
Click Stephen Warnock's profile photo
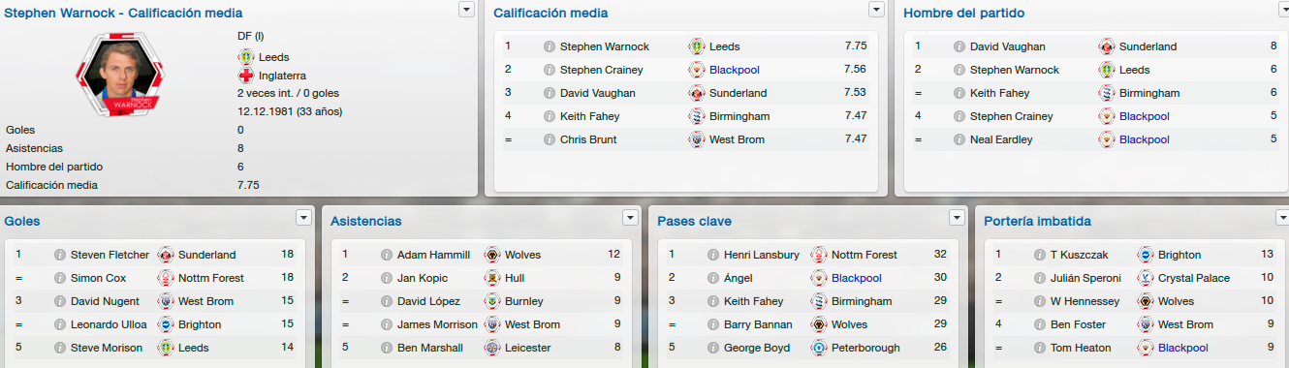tap(121, 76)
